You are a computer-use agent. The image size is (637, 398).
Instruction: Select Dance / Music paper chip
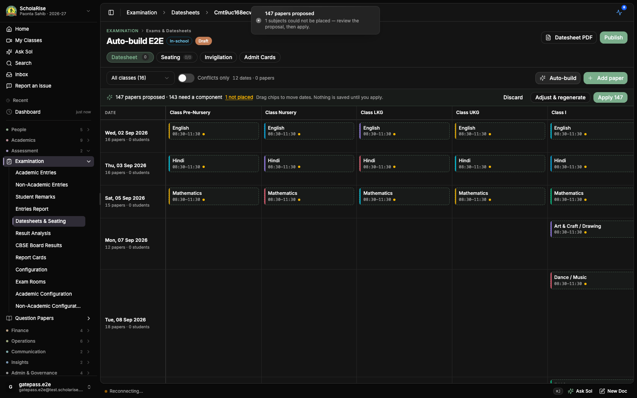(592, 280)
